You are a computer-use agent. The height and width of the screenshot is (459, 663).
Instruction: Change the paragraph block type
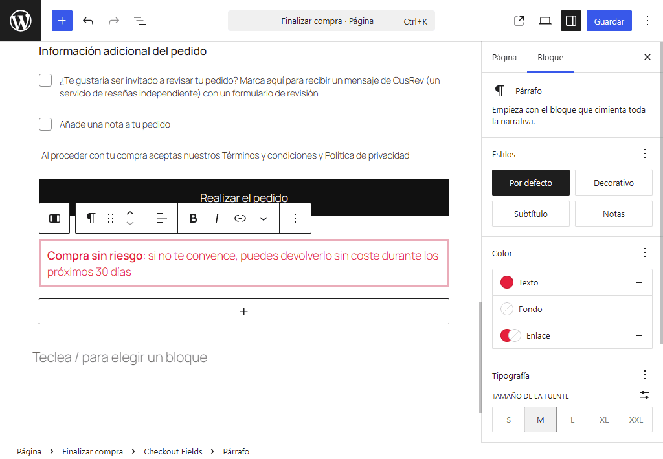click(91, 218)
